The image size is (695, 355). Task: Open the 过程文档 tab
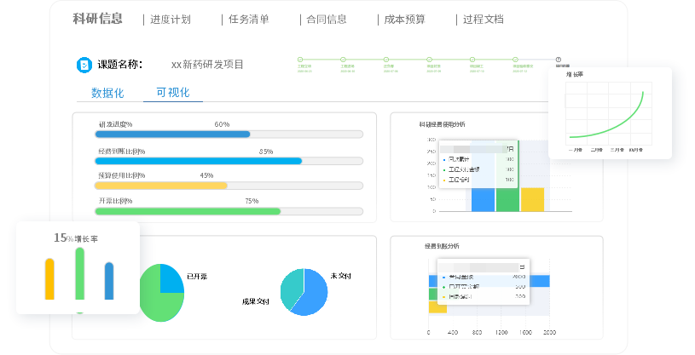coord(484,20)
